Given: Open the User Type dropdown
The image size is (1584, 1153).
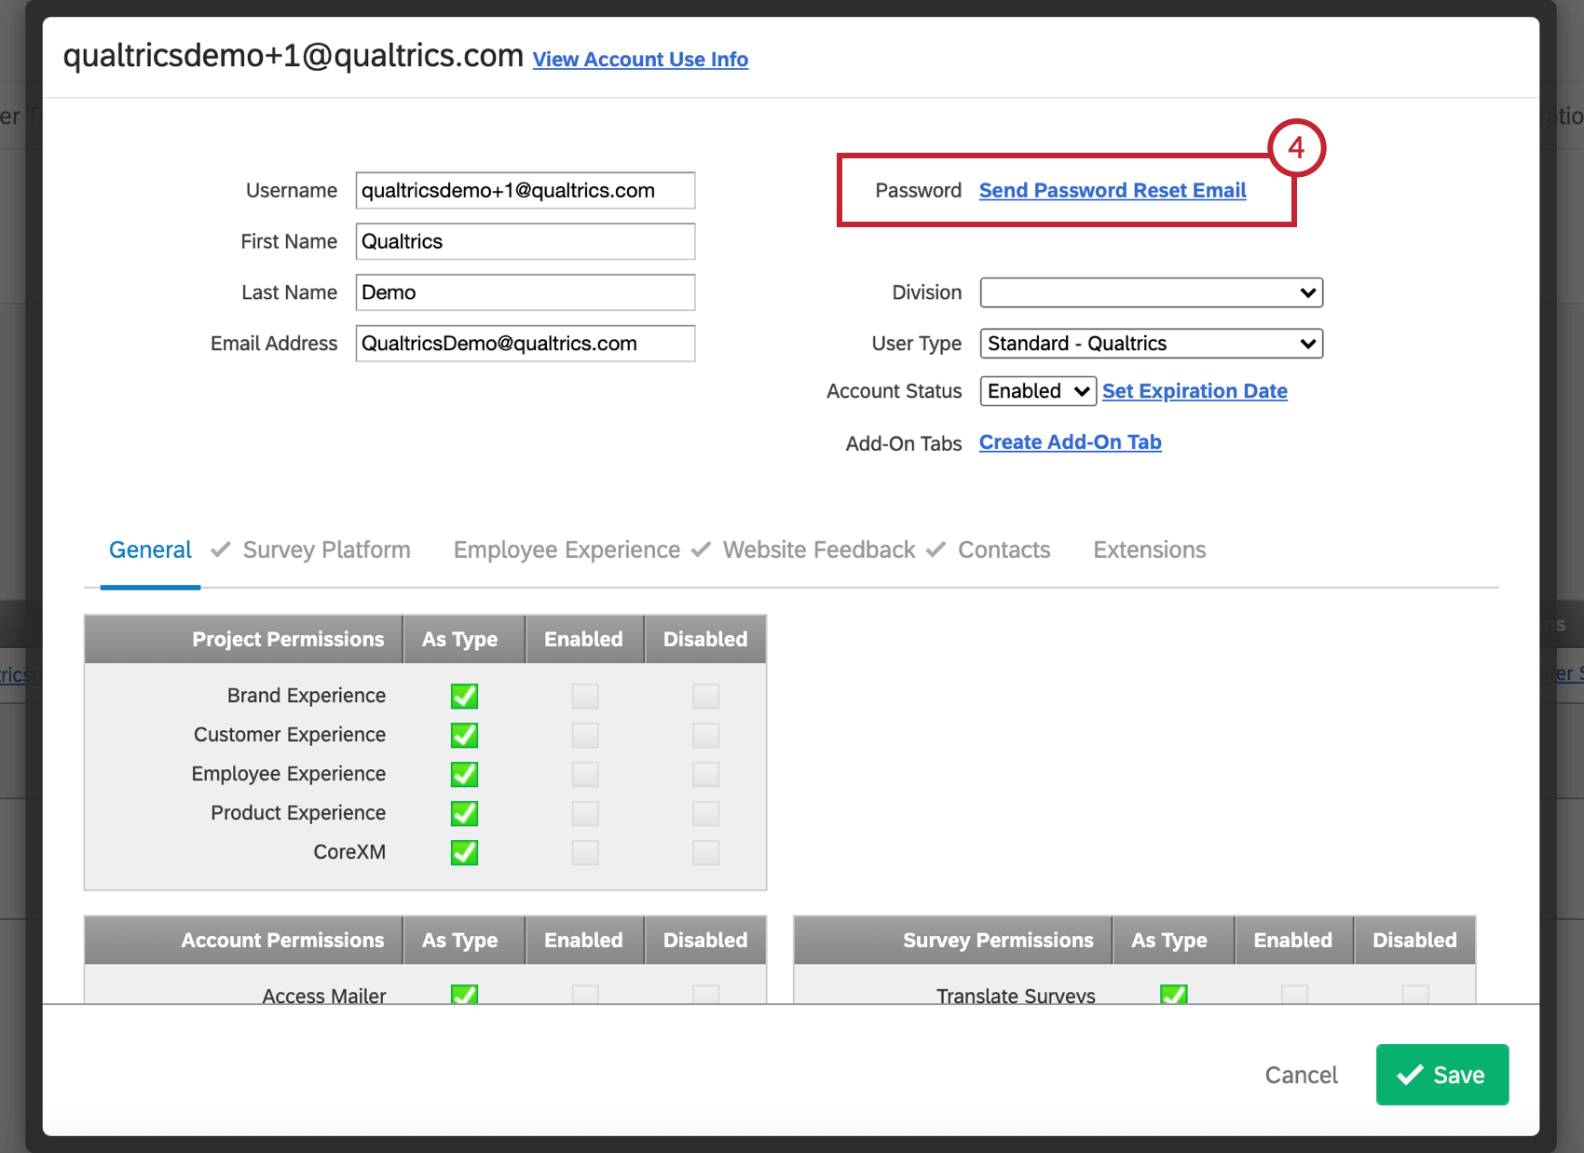Looking at the screenshot, I should pyautogui.click(x=1151, y=343).
